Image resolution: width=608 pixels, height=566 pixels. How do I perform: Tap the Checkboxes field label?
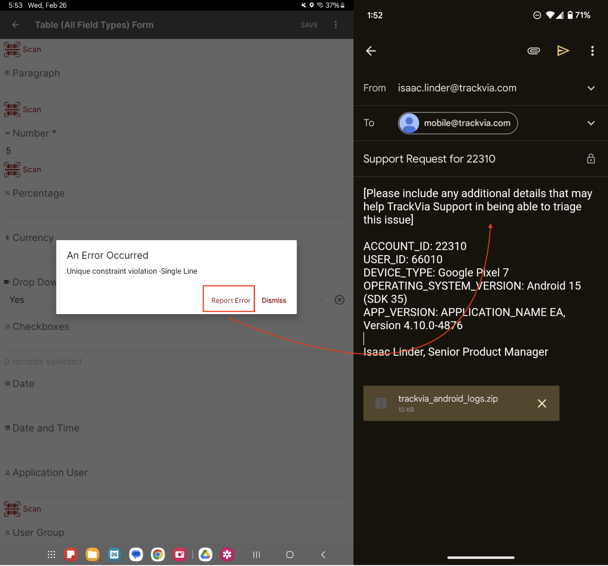click(x=41, y=326)
